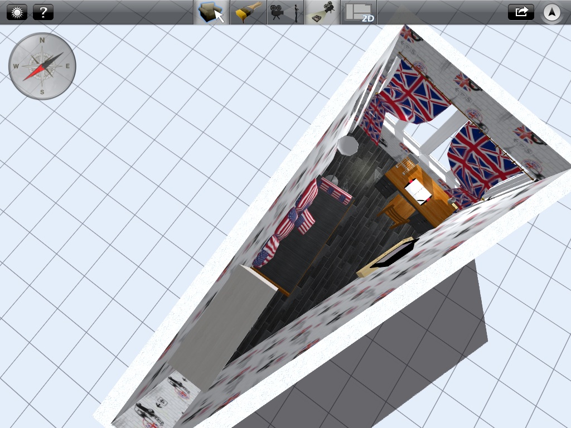Select the wire basket on the desk

(x=409, y=164)
